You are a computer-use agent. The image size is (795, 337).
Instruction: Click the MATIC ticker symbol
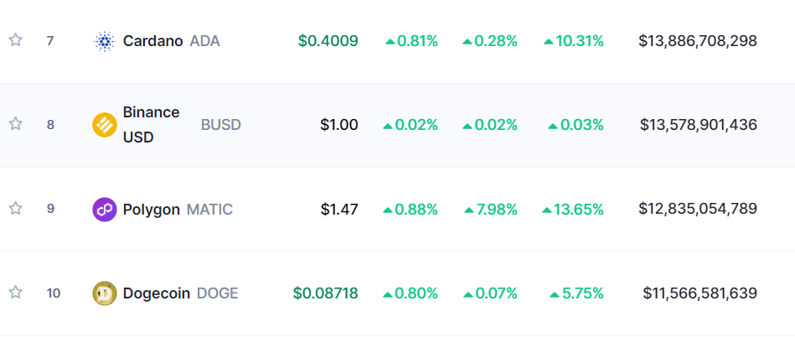pos(209,210)
